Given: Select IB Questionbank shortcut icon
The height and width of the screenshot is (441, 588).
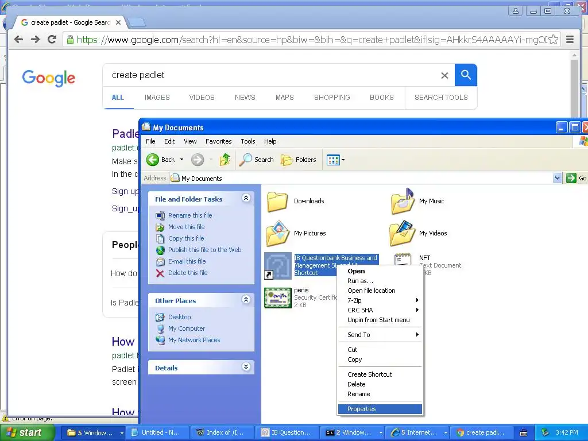Looking at the screenshot, I should (x=278, y=265).
